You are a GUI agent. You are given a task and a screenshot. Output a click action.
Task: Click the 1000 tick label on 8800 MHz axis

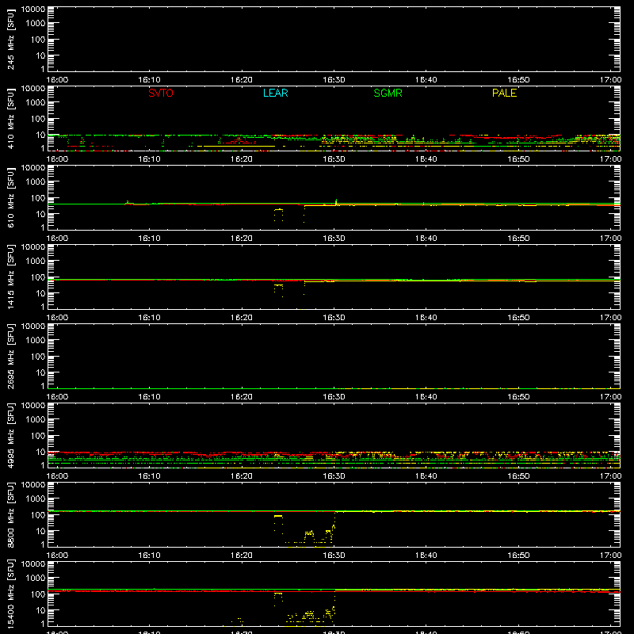36,498
